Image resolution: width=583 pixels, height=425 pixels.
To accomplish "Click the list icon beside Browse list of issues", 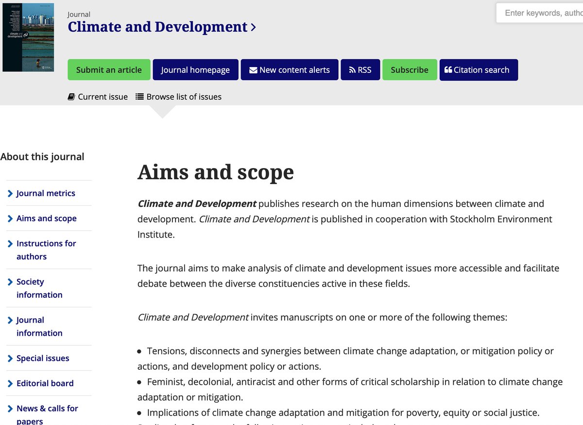I will tap(139, 97).
